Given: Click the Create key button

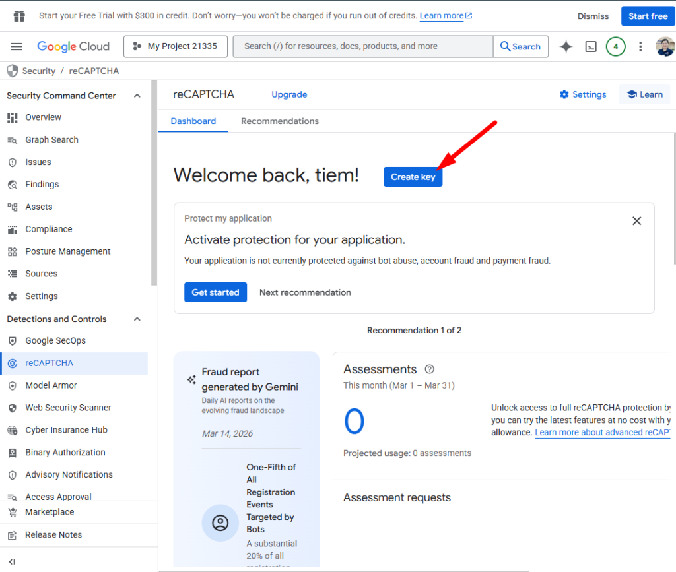Looking at the screenshot, I should click(x=413, y=177).
